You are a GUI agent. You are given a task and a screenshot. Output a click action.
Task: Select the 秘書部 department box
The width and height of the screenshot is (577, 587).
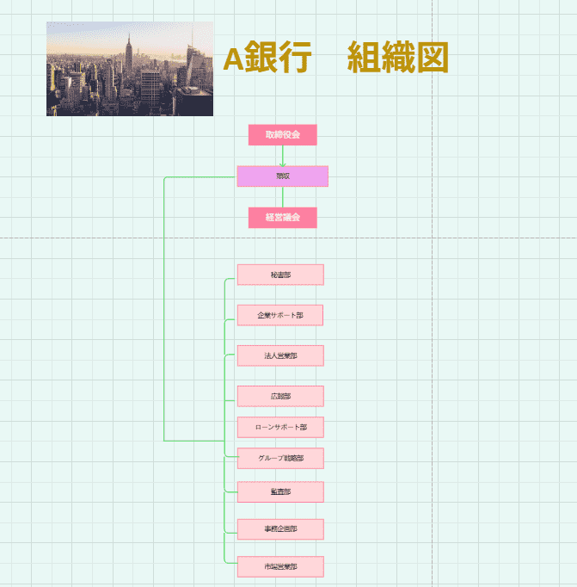pyautogui.click(x=280, y=275)
